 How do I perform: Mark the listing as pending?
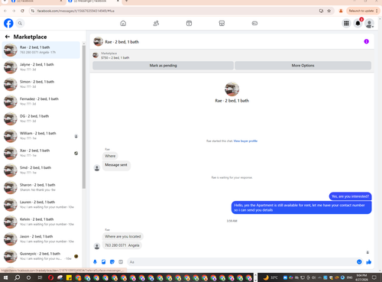(163, 66)
